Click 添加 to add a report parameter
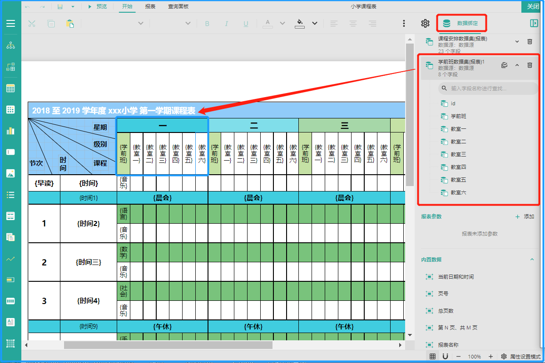The width and height of the screenshot is (545, 363). coord(525,217)
